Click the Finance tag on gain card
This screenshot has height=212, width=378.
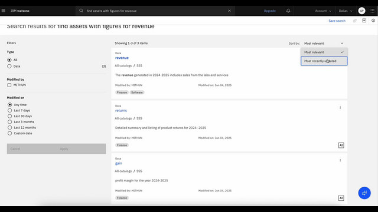(122, 198)
